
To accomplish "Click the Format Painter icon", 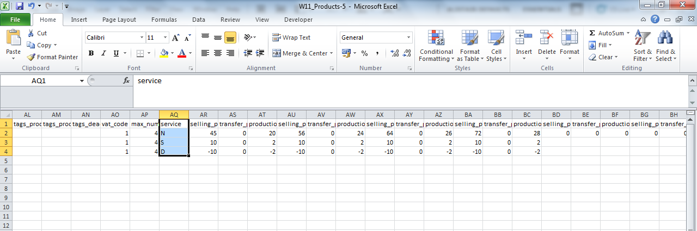I will [32, 57].
